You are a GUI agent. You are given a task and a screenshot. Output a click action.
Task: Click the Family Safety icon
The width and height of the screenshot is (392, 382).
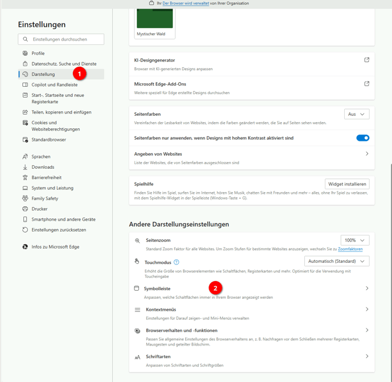coord(25,198)
